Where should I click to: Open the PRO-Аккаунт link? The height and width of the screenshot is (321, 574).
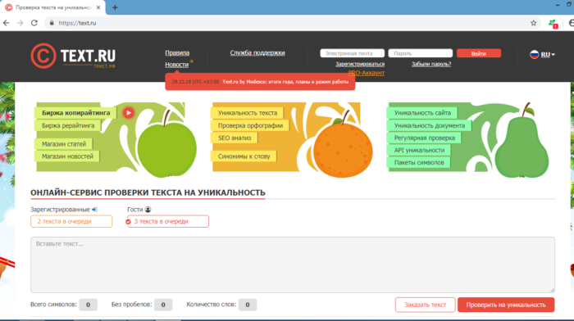[366, 73]
